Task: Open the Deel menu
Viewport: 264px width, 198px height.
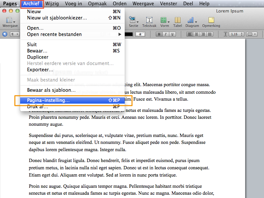Action: click(x=188, y=4)
